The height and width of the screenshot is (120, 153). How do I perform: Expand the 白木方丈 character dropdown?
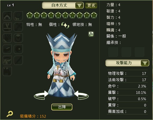63,5
